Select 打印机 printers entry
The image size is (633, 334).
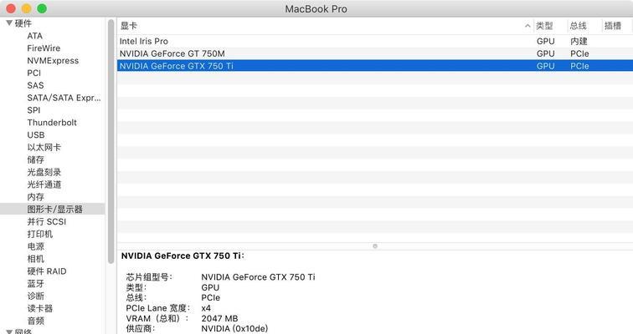40,234
